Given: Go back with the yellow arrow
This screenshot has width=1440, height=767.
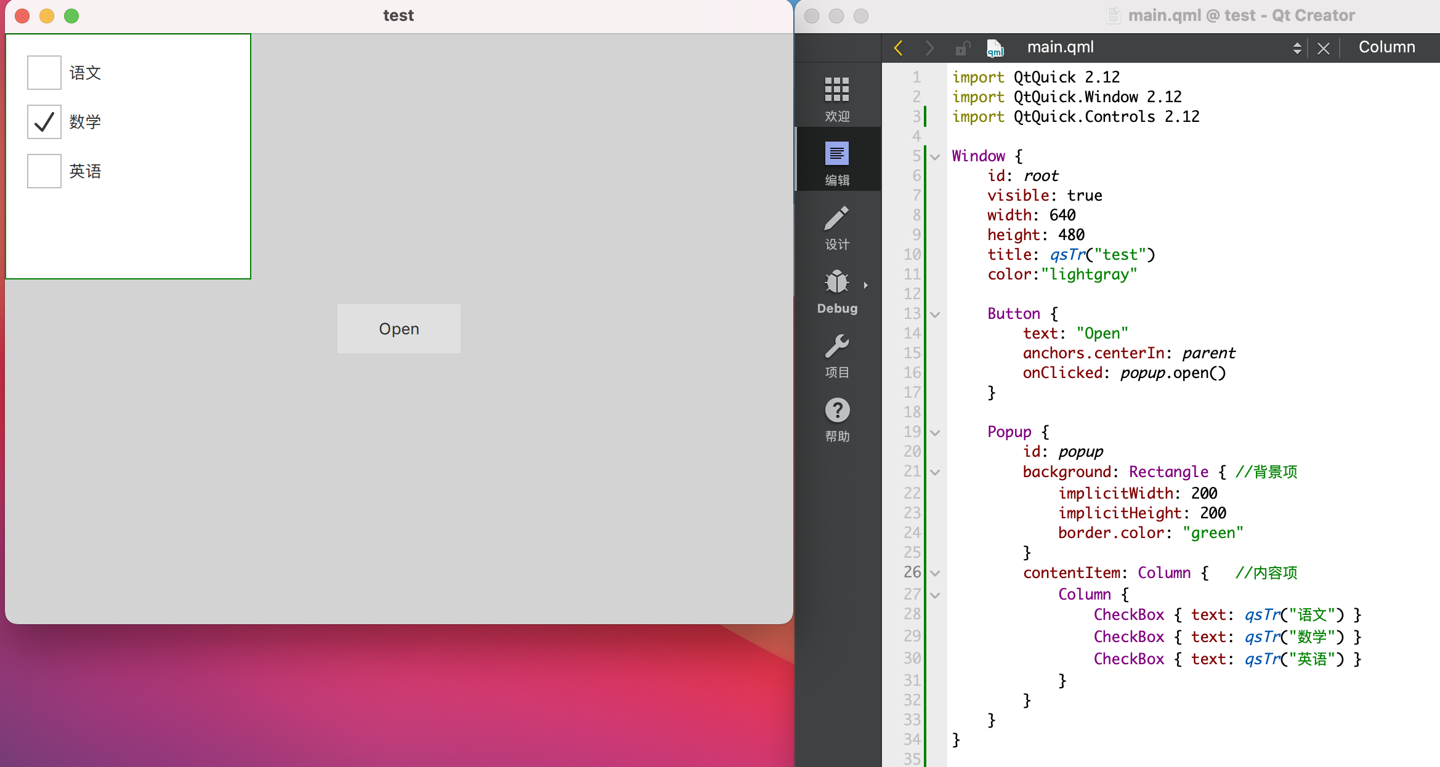Looking at the screenshot, I should click(x=898, y=47).
